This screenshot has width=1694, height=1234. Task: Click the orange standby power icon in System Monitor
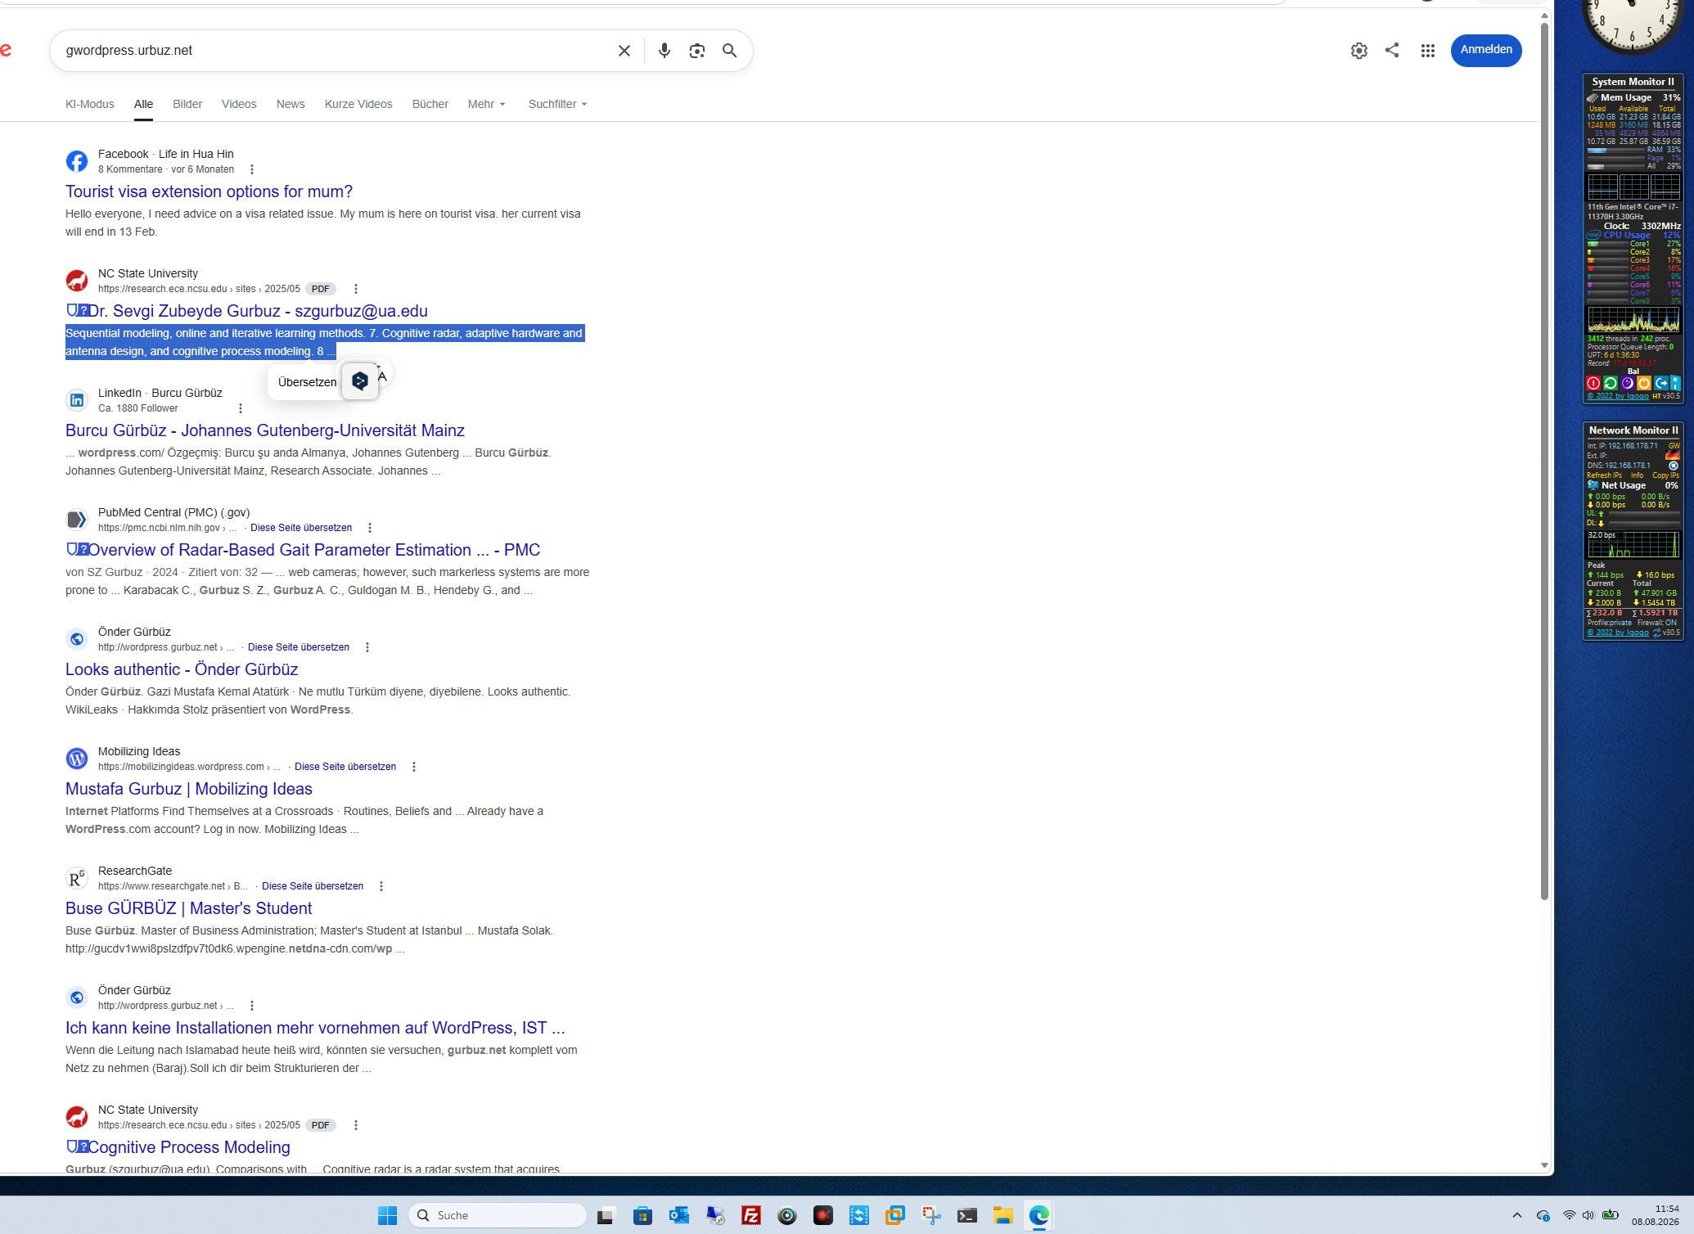(x=1644, y=383)
